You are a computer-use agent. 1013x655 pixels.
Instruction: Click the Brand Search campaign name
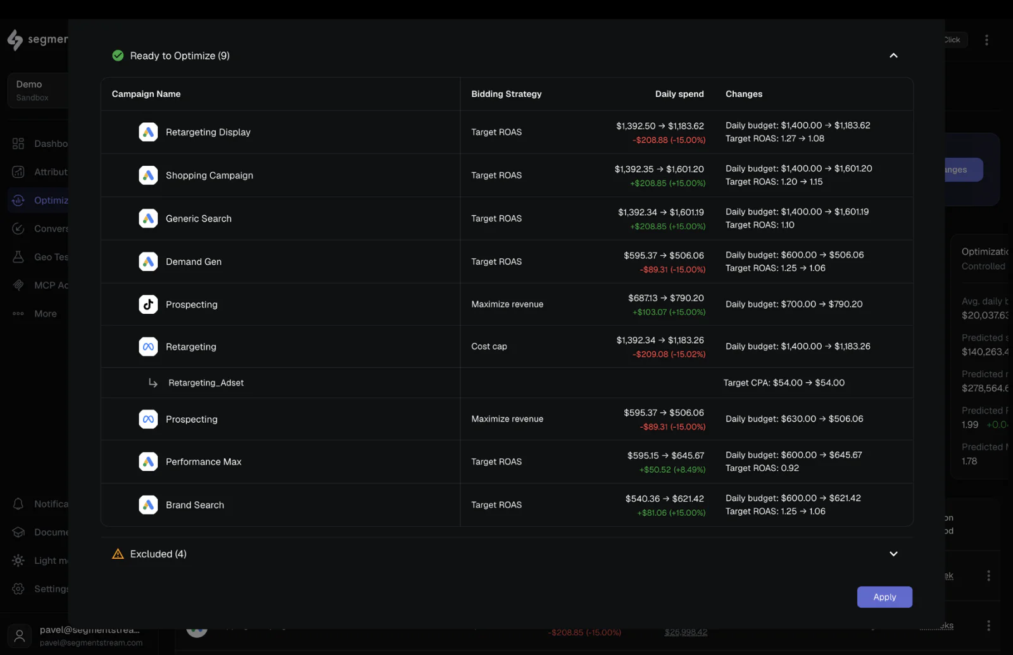pyautogui.click(x=195, y=505)
